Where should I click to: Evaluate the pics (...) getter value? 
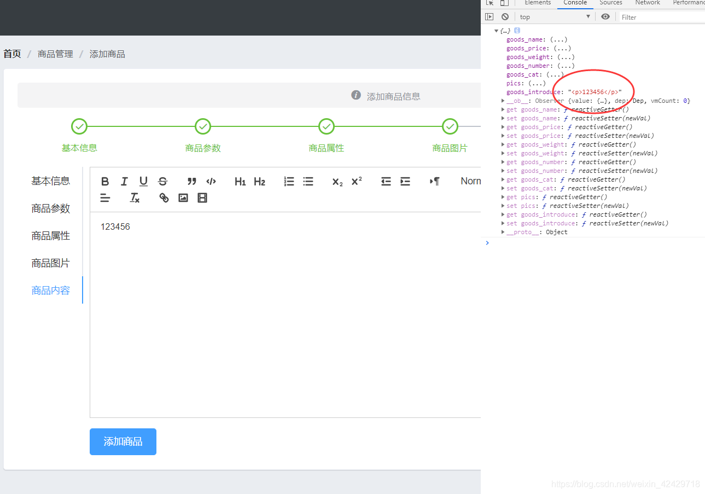[x=537, y=83]
